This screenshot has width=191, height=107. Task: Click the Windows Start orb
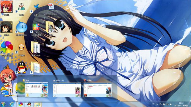[x=3, y=104]
